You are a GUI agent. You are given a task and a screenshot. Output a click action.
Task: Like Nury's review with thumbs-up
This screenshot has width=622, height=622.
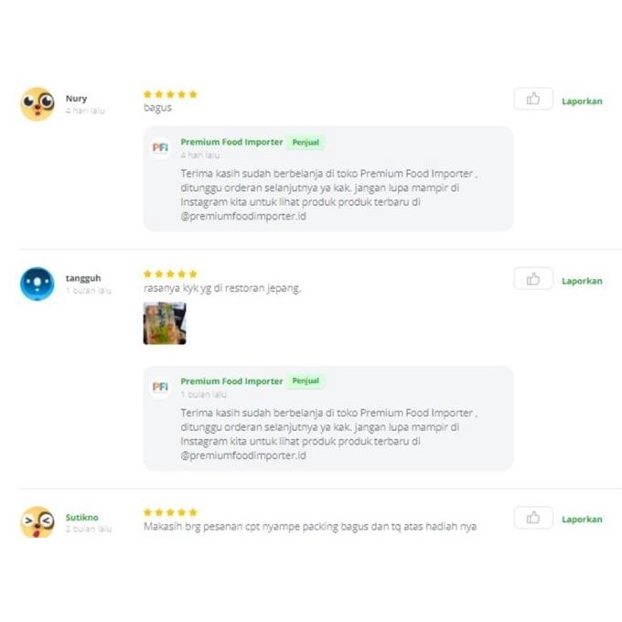(x=533, y=100)
